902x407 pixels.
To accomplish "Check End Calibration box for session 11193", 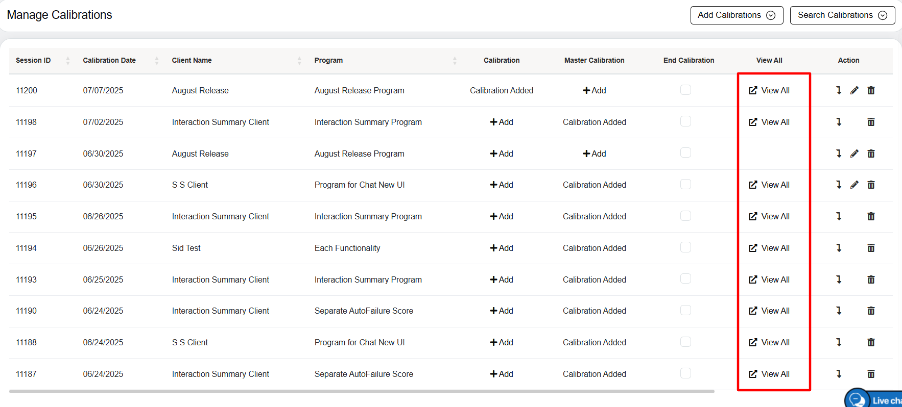I will 685,279.
